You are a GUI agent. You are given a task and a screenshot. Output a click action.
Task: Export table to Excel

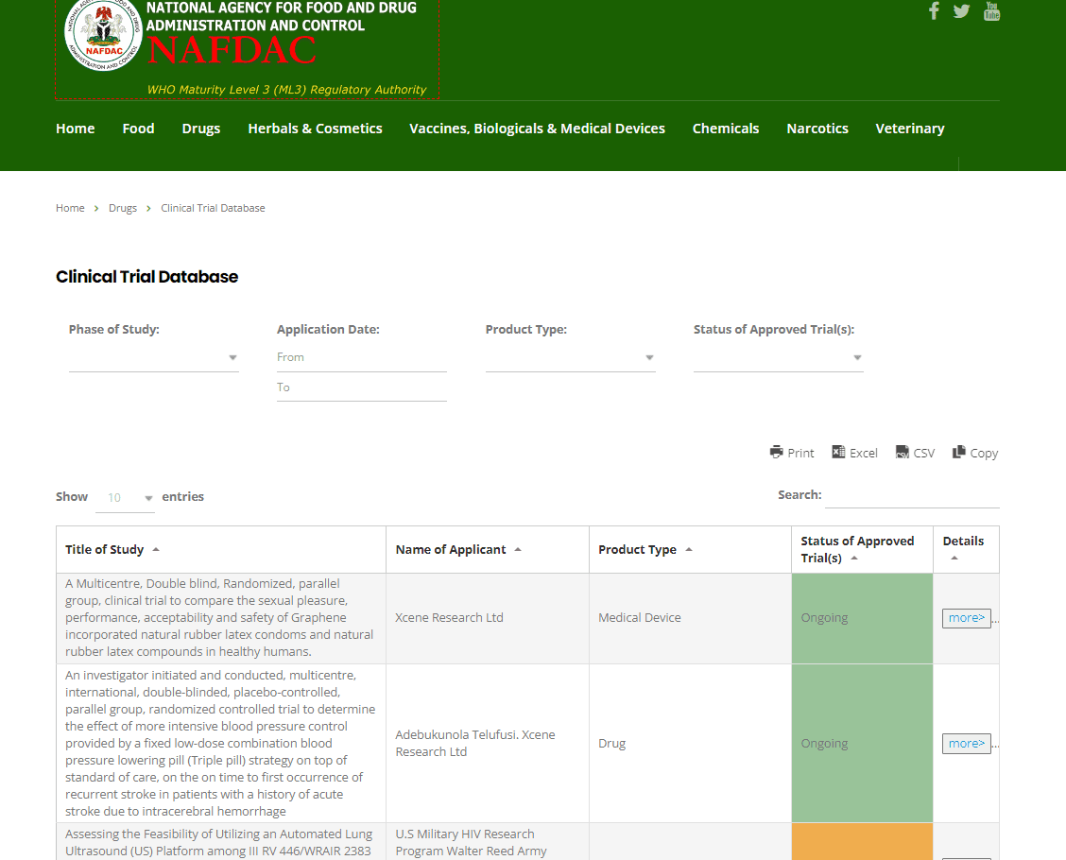(x=854, y=453)
